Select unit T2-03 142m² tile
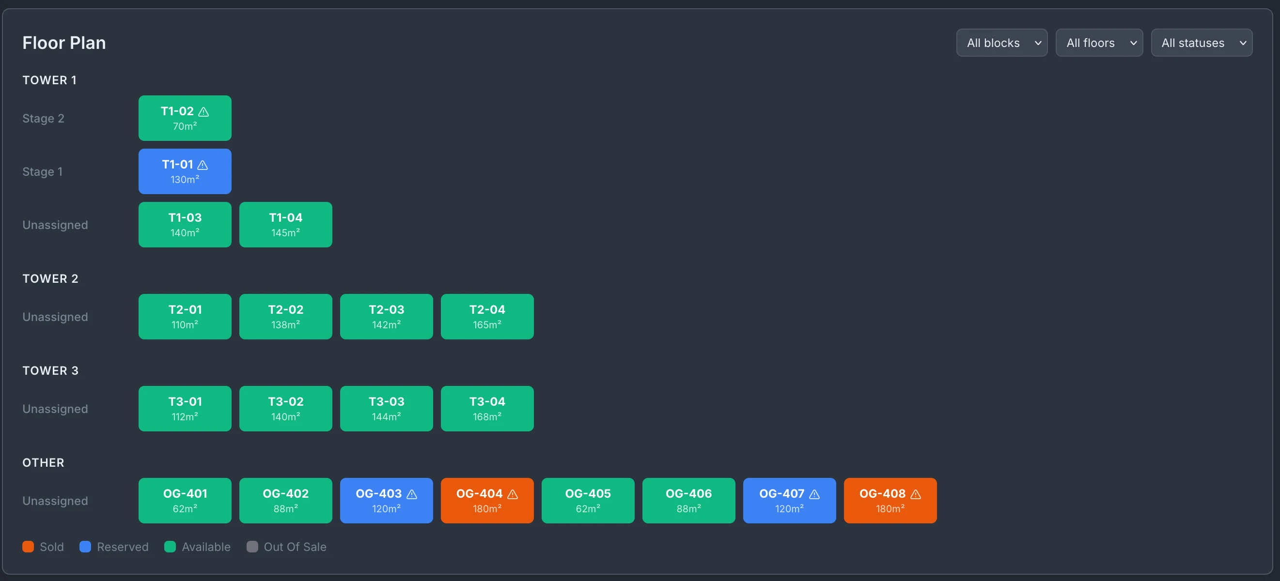Viewport: 1280px width, 581px height. (387, 317)
